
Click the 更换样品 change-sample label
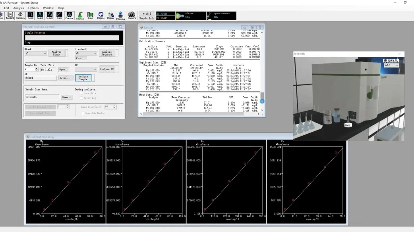(391, 61)
